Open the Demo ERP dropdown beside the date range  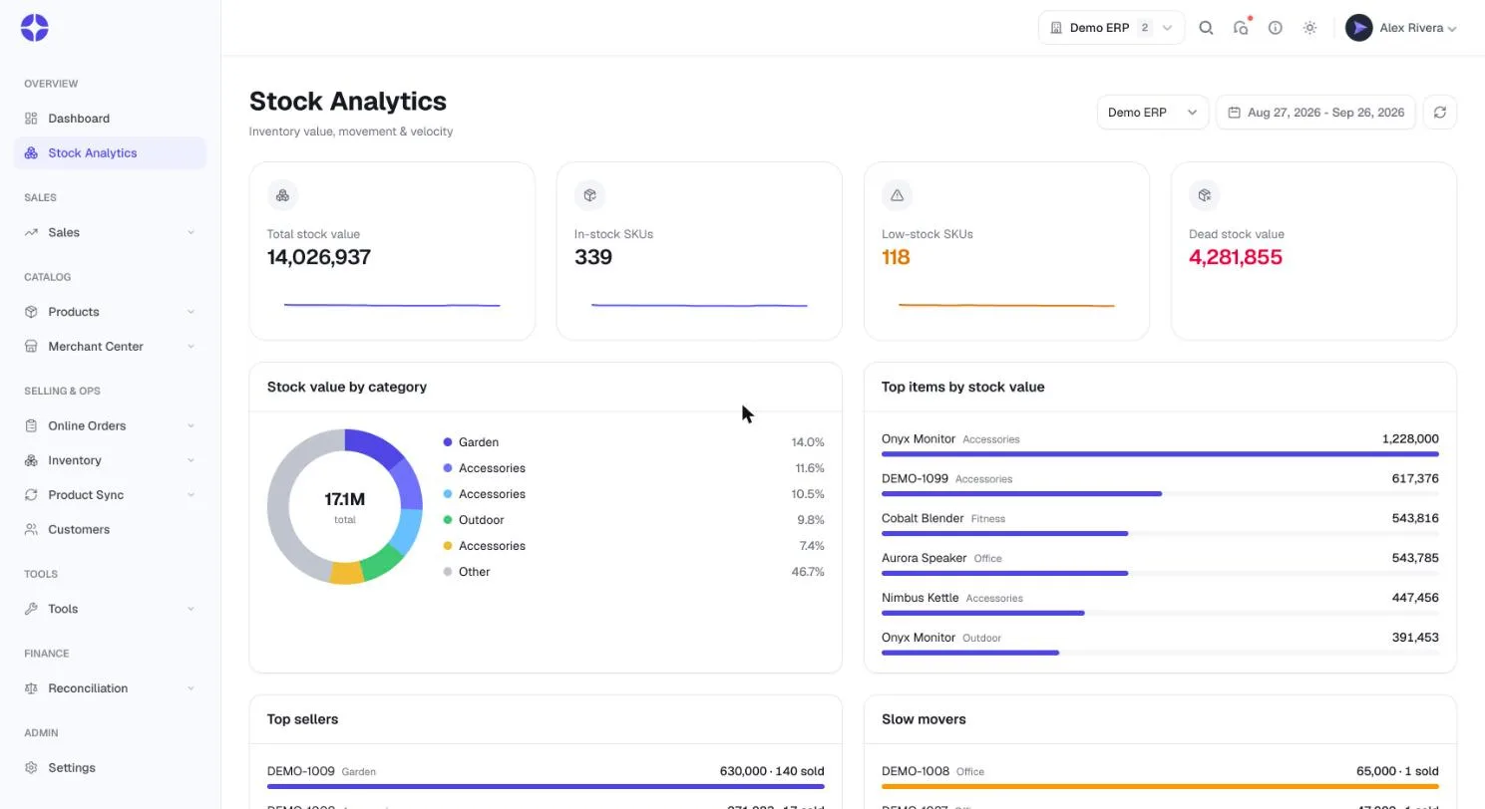[x=1153, y=113]
